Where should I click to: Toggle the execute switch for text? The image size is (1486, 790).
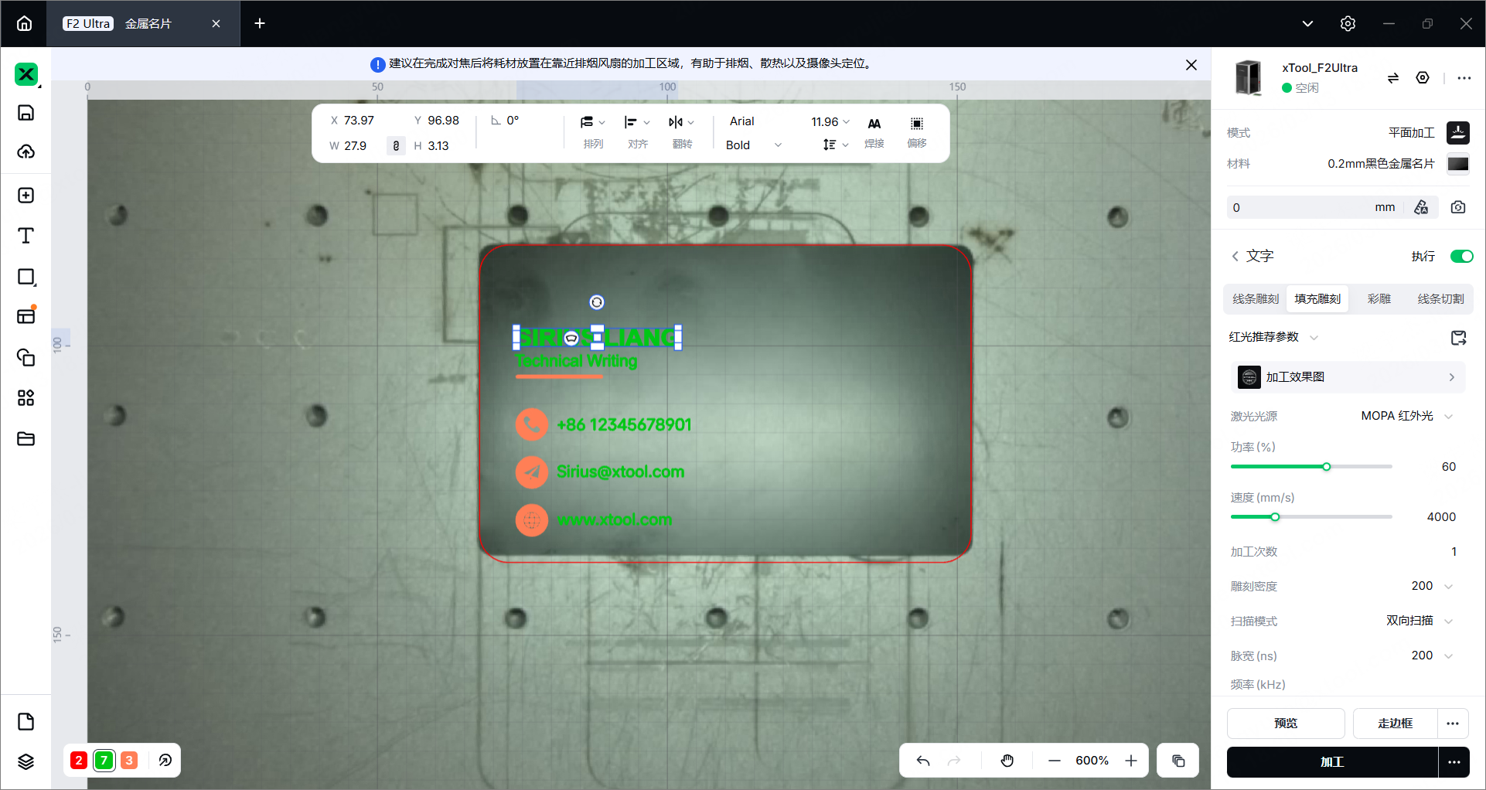tap(1461, 257)
